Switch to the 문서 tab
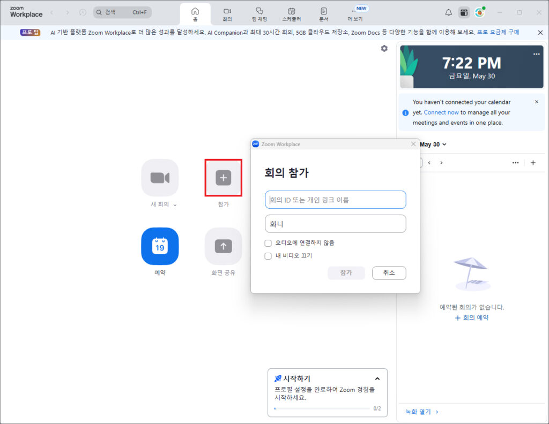This screenshot has width=549, height=424. (323, 14)
